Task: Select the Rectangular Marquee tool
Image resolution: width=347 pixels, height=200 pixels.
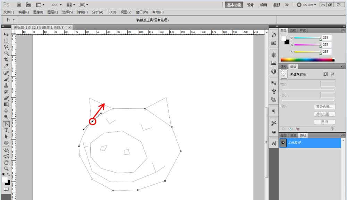Action: click(6, 41)
